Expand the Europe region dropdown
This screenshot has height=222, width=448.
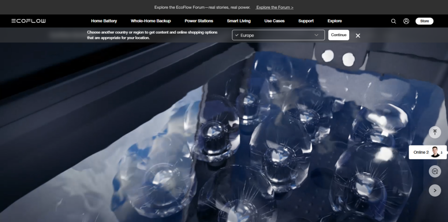pos(278,35)
